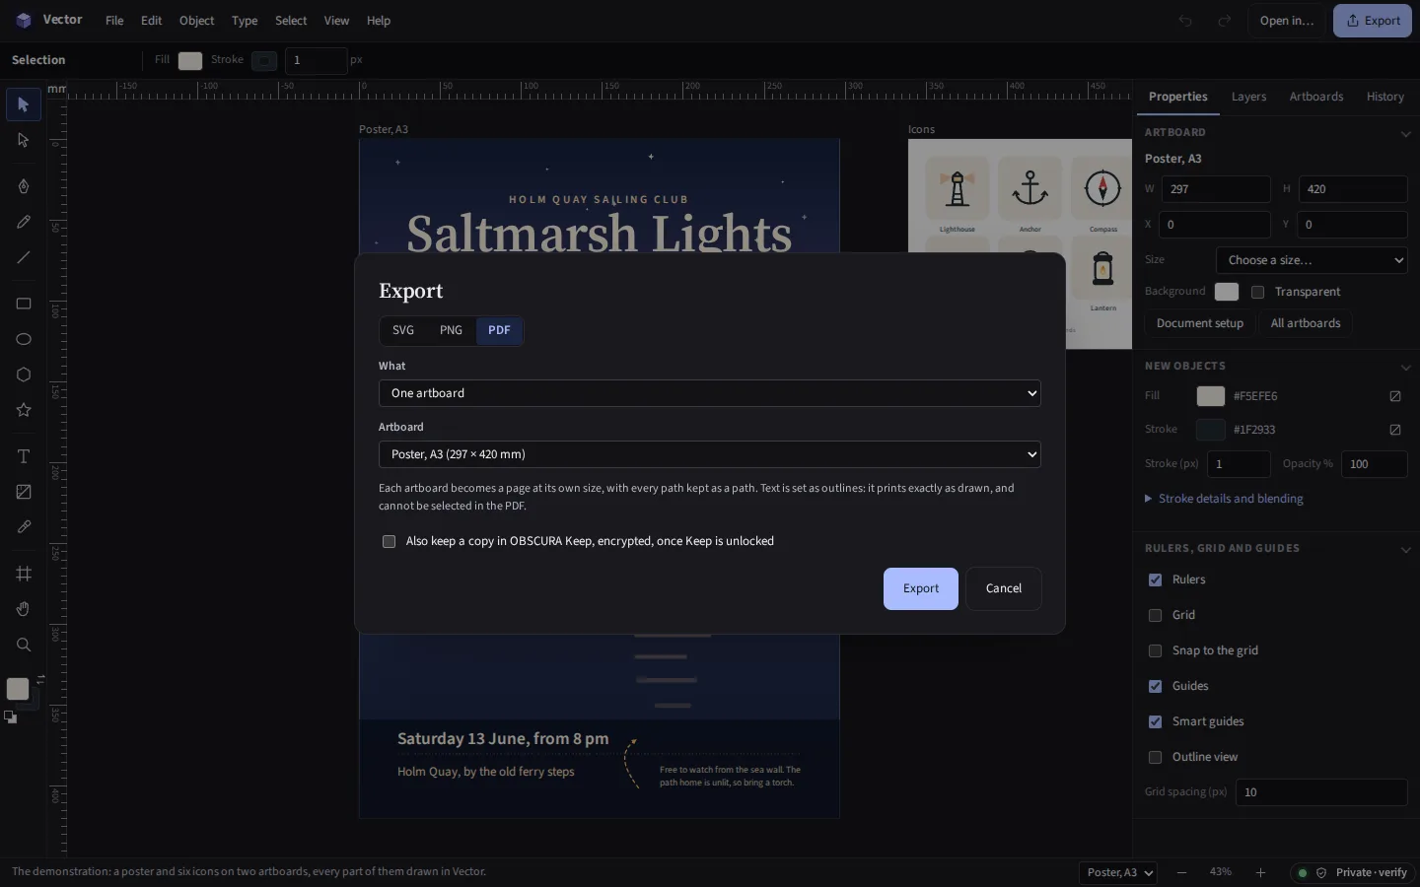Screen dimensions: 1420x887
Task: Turn off Smart guides
Action: (1155, 721)
